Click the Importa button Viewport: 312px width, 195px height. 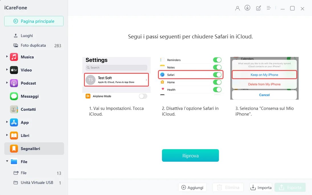261,187
